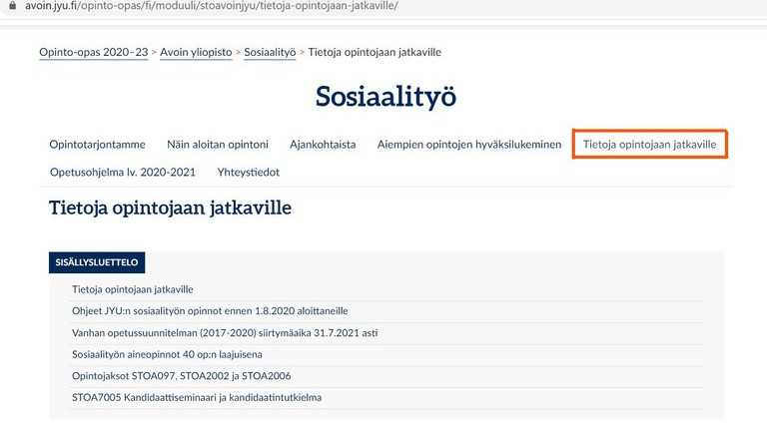
Task: Open the Opintotarjontamme tab
Action: click(x=97, y=145)
